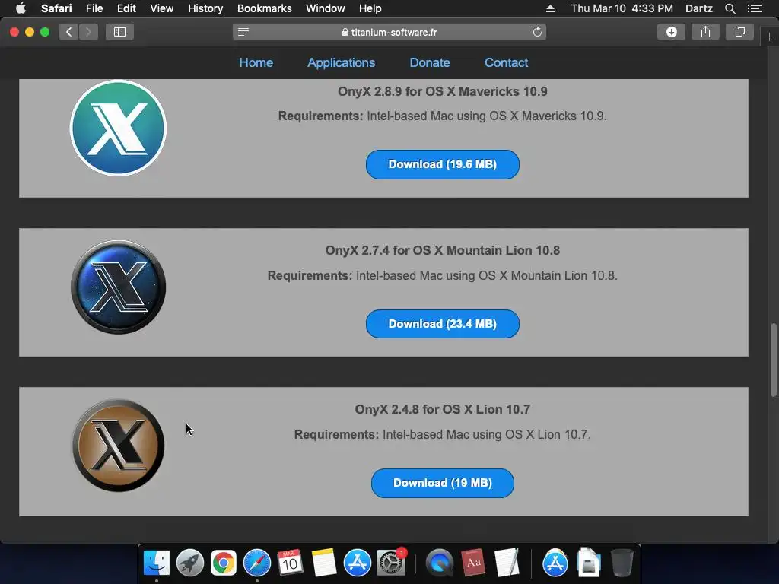Screen dimensions: 779x584
Task: Open the Trash in the Dock
Action: [x=622, y=563]
